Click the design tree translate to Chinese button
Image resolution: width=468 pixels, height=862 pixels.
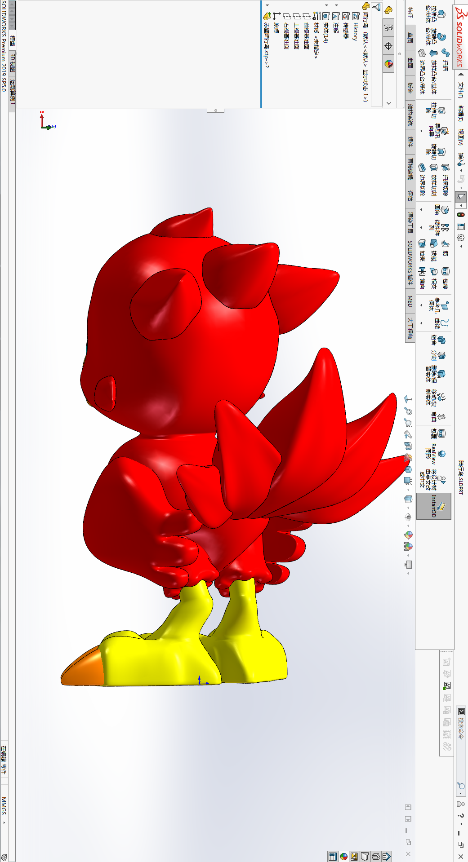tap(433, 479)
